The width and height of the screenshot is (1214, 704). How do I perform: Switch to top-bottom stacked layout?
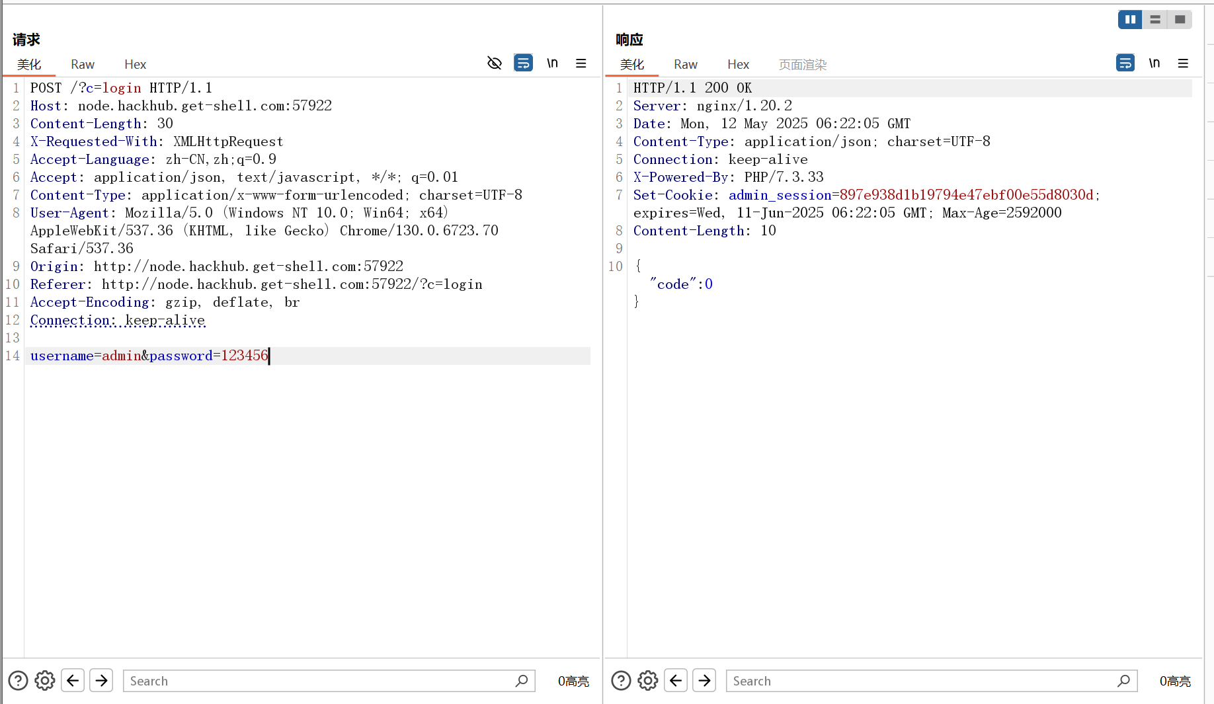(1155, 20)
